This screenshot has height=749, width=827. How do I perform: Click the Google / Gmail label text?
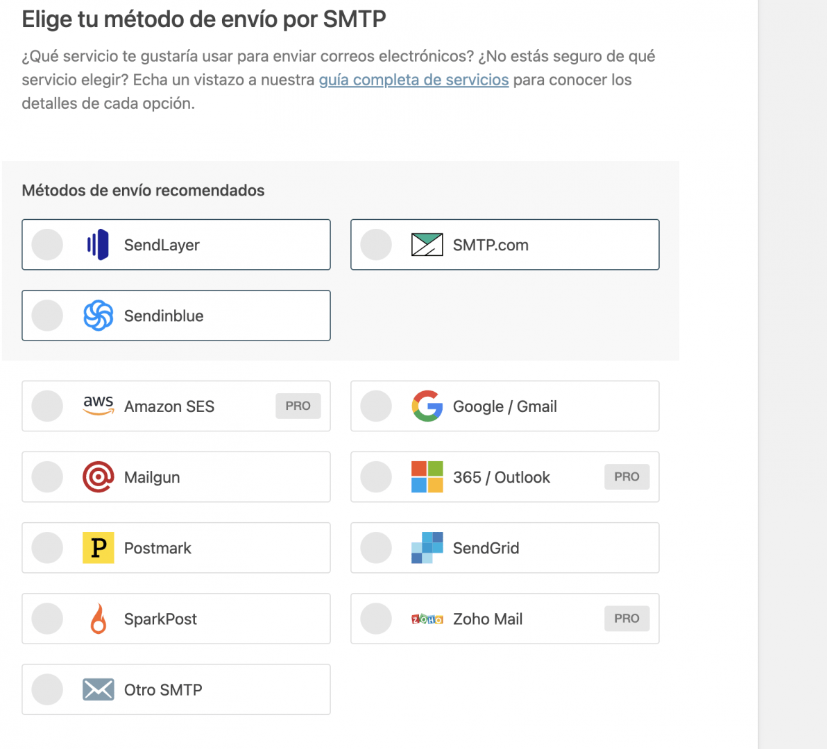505,406
